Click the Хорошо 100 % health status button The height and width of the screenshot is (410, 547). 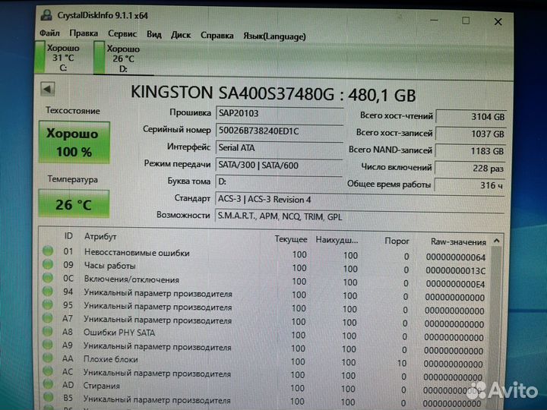74,142
